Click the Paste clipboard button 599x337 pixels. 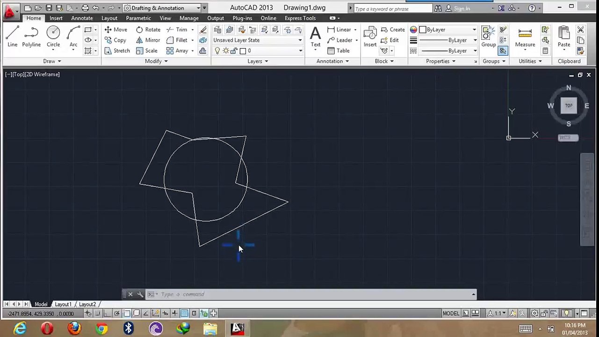564,37
